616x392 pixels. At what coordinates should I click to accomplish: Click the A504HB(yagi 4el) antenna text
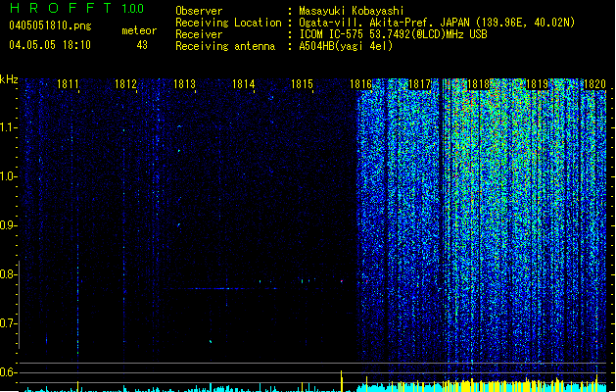346,46
